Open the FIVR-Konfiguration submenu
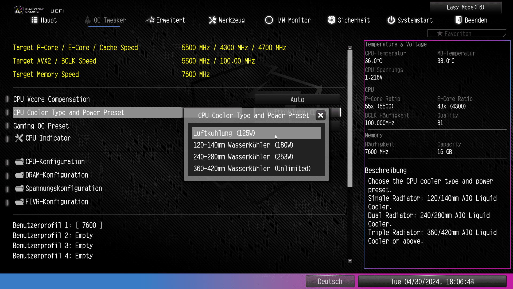The width and height of the screenshot is (513, 289). pos(51,202)
